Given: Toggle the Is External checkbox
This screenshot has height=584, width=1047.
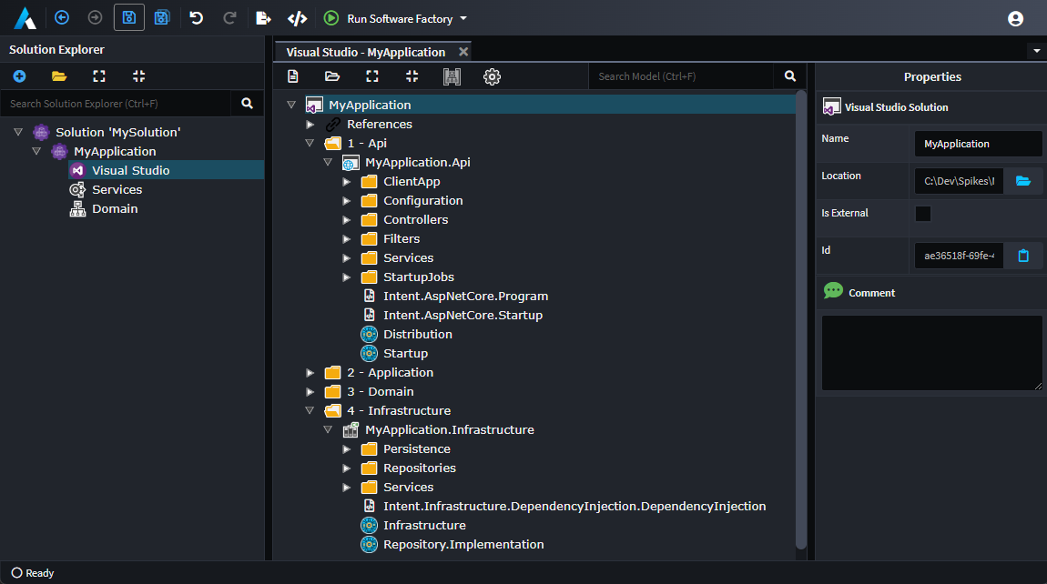Looking at the screenshot, I should [x=923, y=214].
